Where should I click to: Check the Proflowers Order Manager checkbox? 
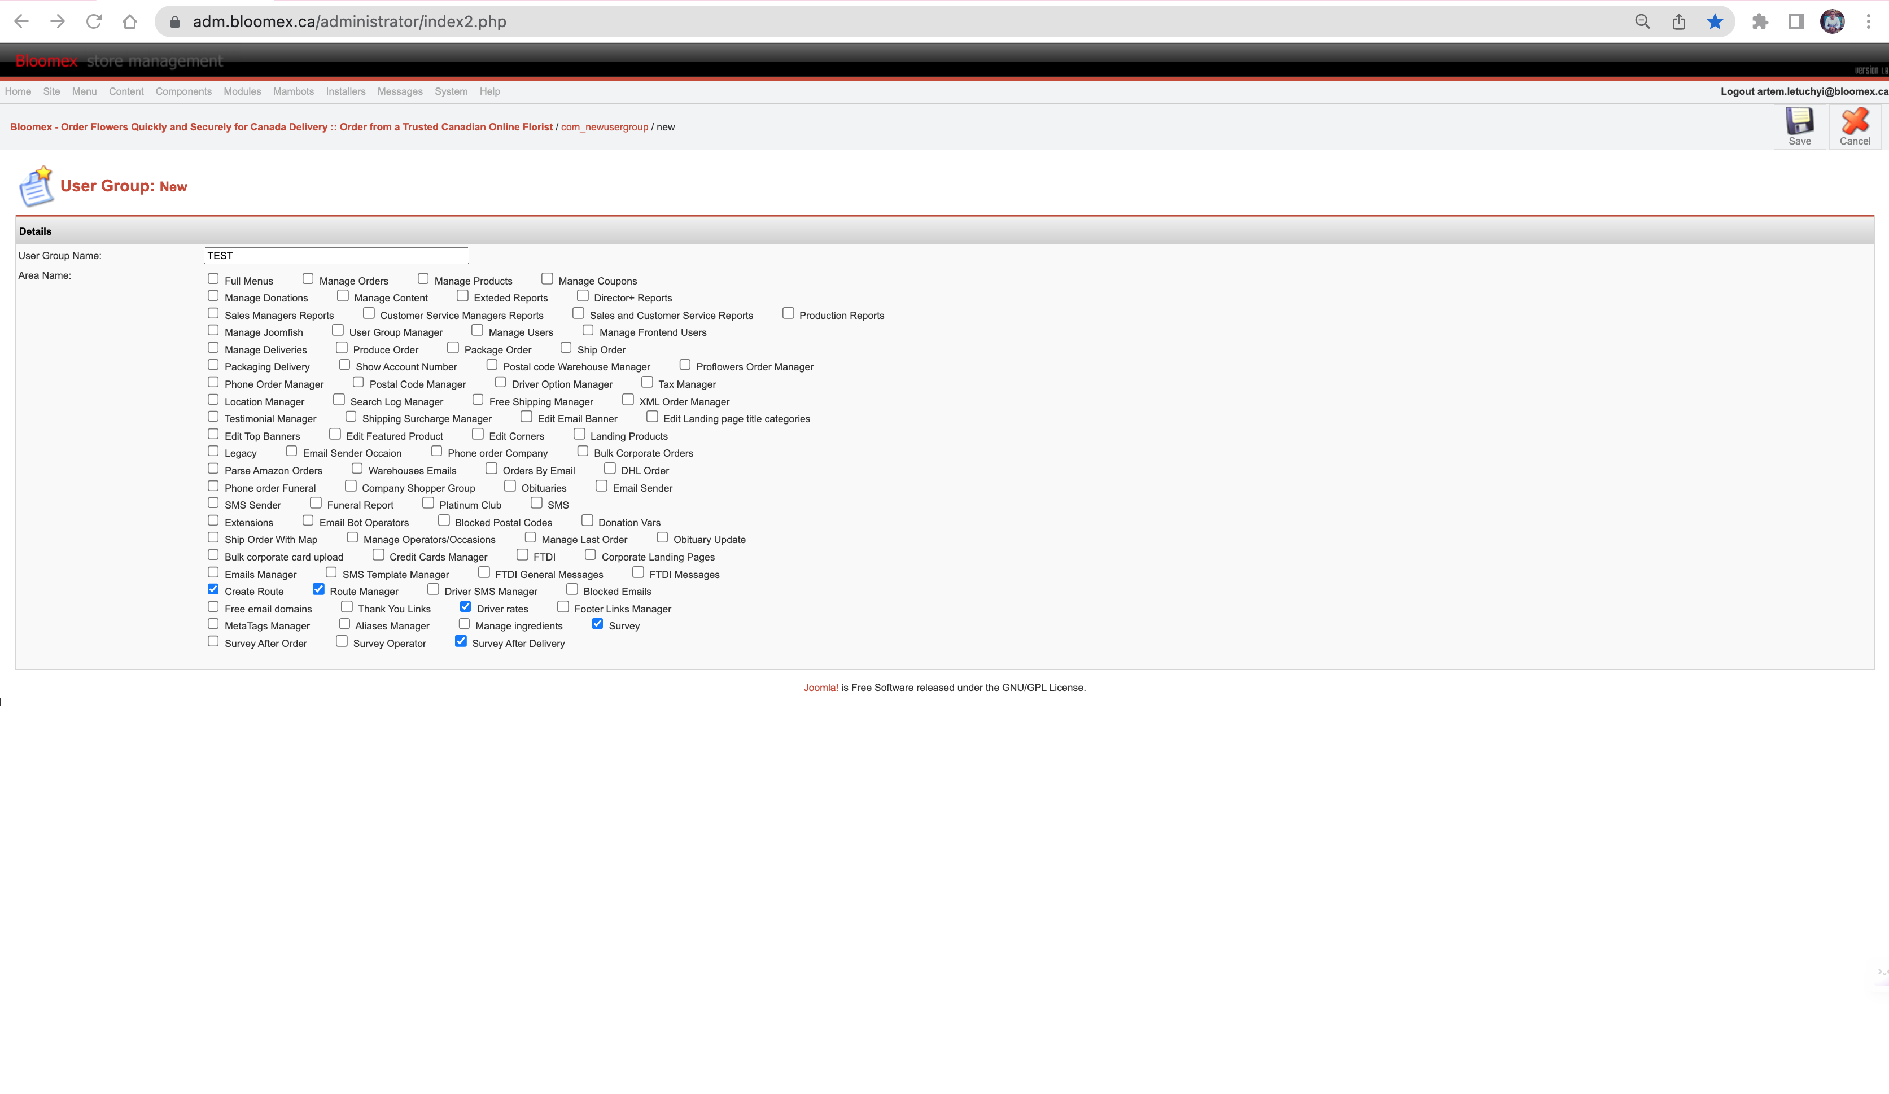pyautogui.click(x=684, y=364)
